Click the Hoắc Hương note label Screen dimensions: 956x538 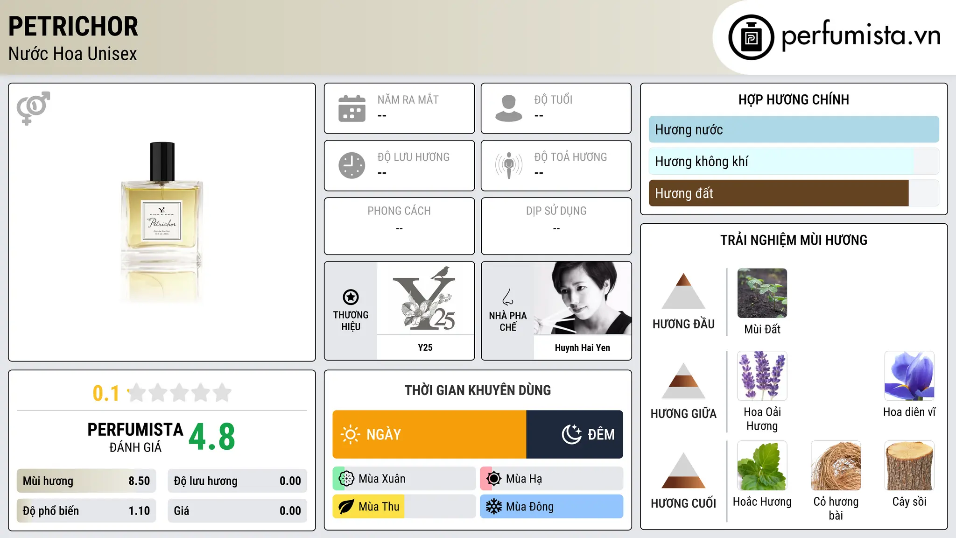(x=762, y=502)
